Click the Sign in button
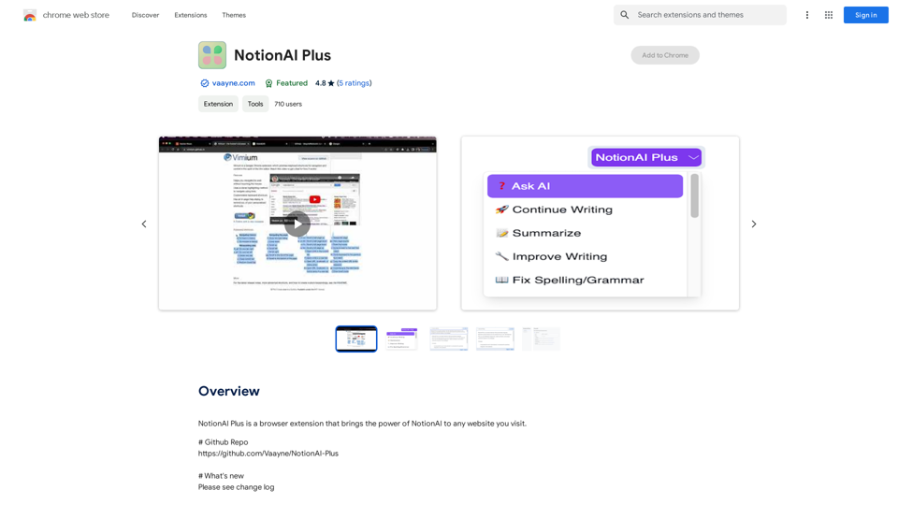The height and width of the screenshot is (505, 898). pos(866,15)
